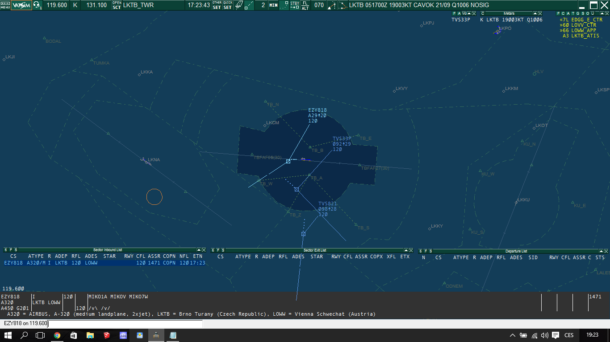Open the OPEN SCT sector file menu
The width and height of the screenshot is (610, 342).
117,5
